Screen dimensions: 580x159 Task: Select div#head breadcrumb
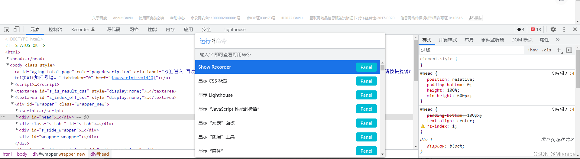(99, 154)
